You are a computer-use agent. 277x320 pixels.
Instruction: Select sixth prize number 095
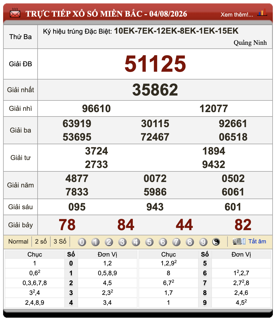pyautogui.click(x=77, y=207)
